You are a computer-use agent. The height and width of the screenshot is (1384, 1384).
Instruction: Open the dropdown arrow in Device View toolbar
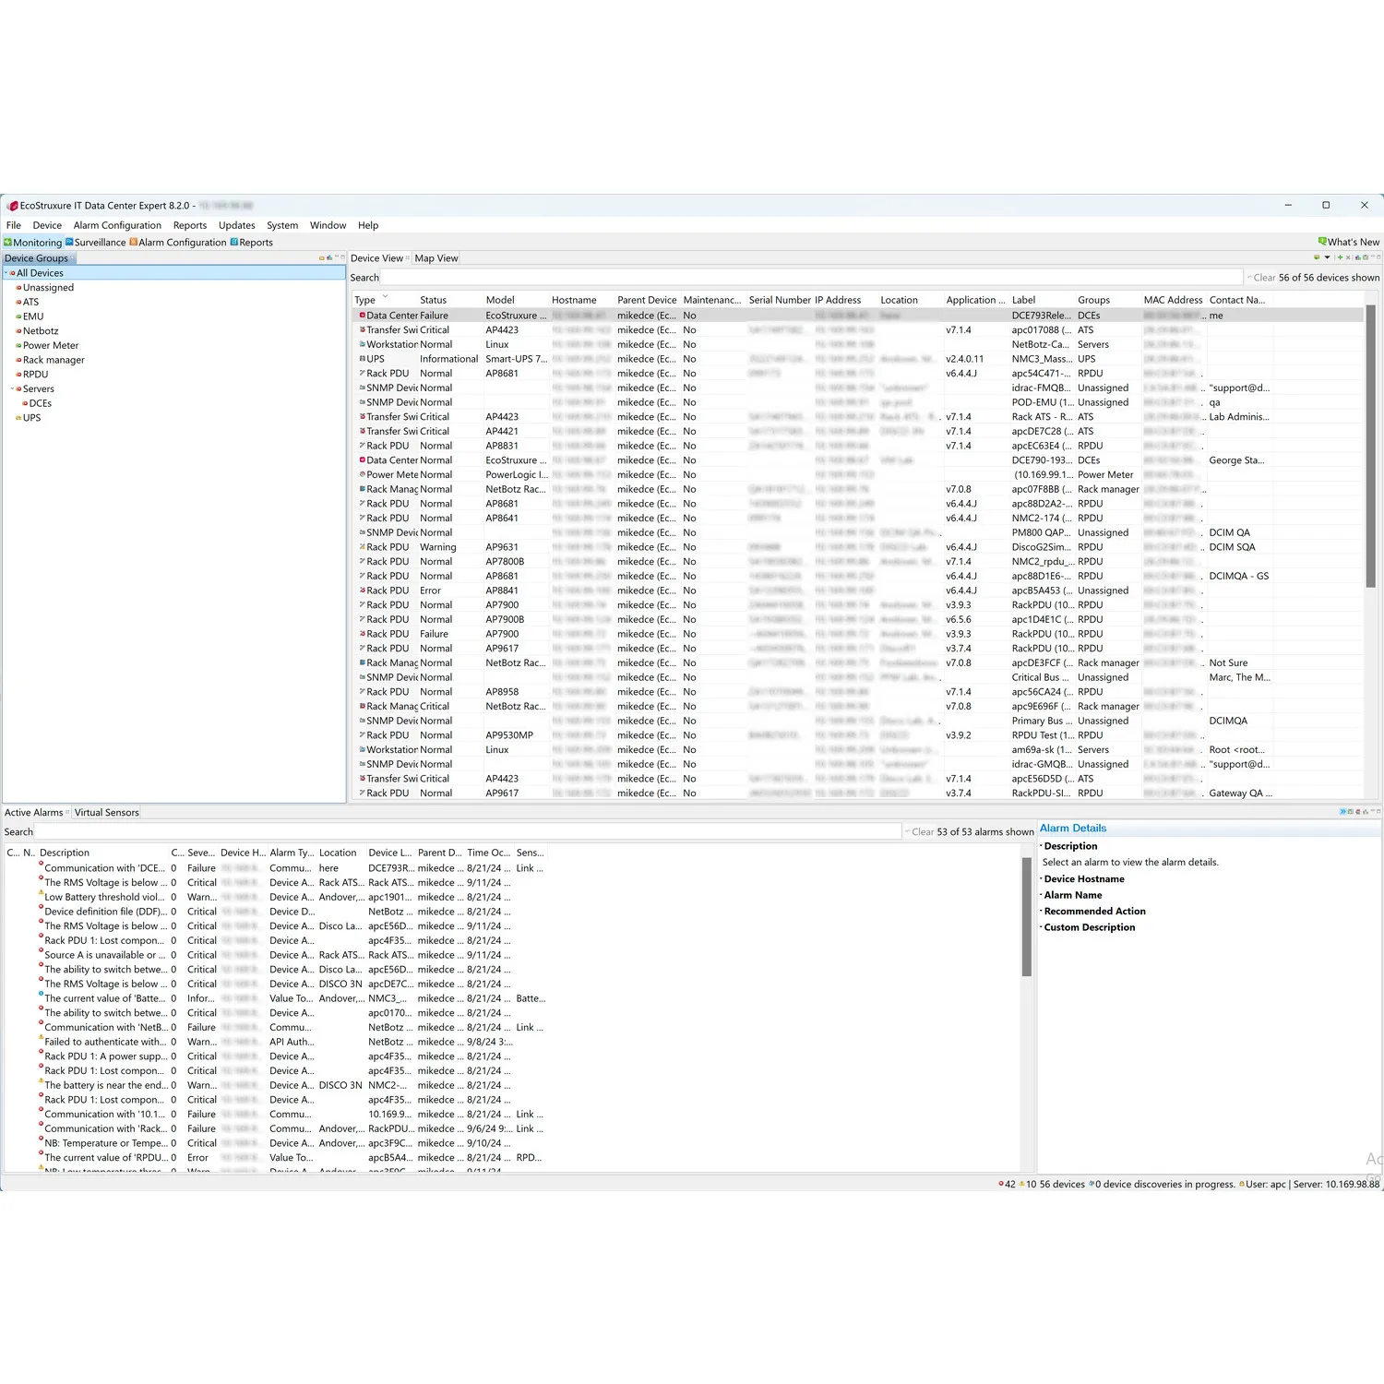point(1327,258)
